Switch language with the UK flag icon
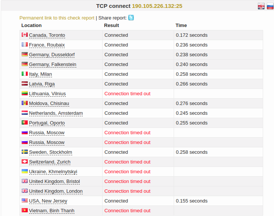 point(261,6)
